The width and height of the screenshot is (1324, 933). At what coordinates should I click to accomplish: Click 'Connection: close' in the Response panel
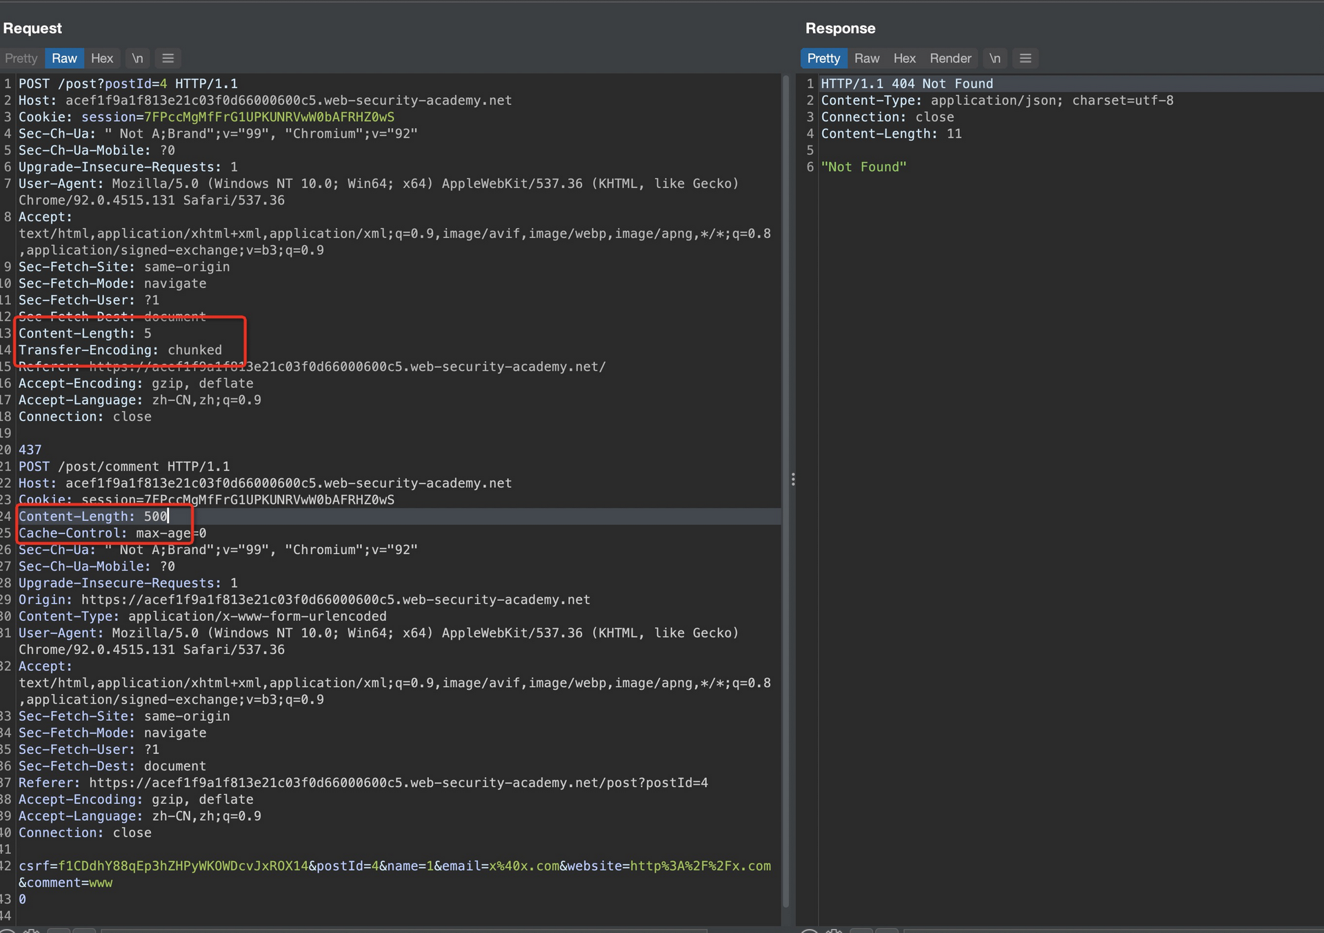pyautogui.click(x=887, y=117)
